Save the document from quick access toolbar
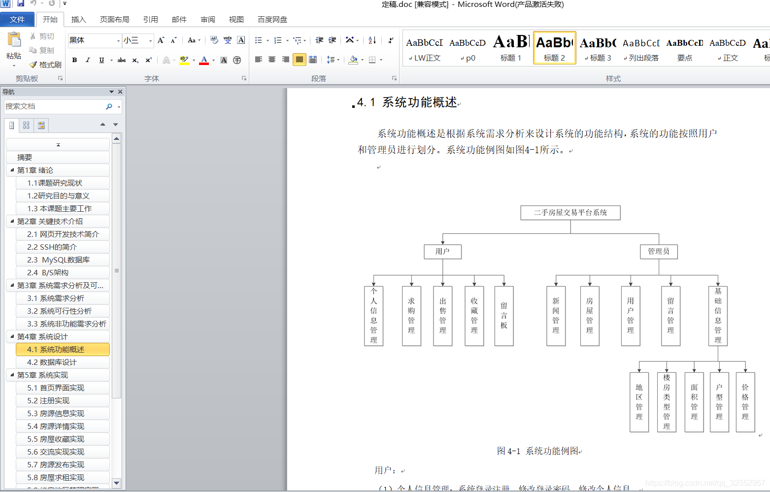Screen dimensions: 770x492 21,3
